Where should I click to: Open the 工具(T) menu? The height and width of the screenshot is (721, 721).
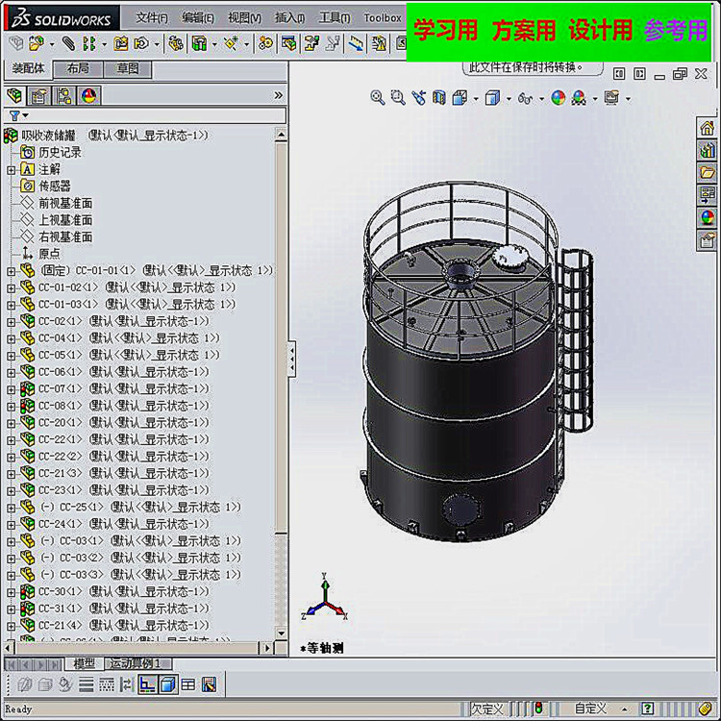335,18
